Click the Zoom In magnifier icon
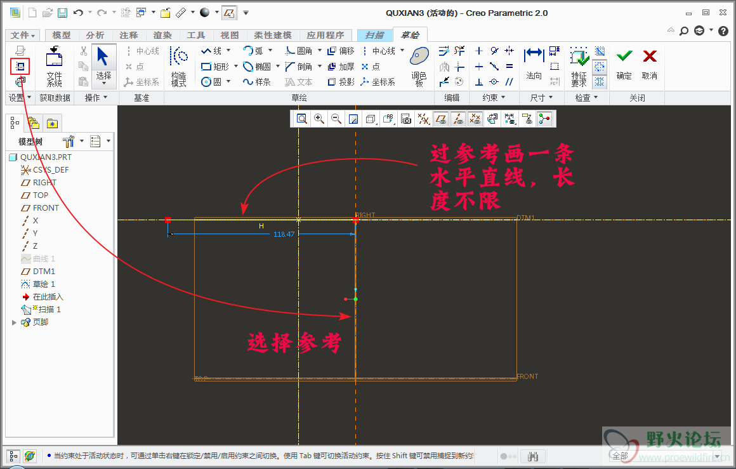The image size is (736, 469). (x=319, y=119)
